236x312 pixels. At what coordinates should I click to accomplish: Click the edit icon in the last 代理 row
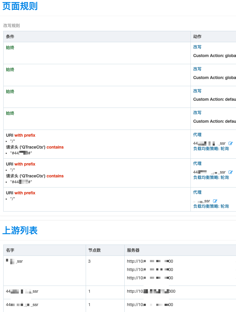[215, 201]
